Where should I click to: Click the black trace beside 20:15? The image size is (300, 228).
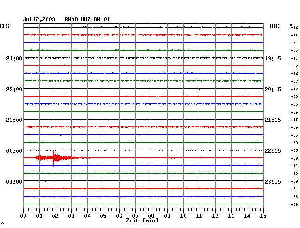click(x=143, y=89)
